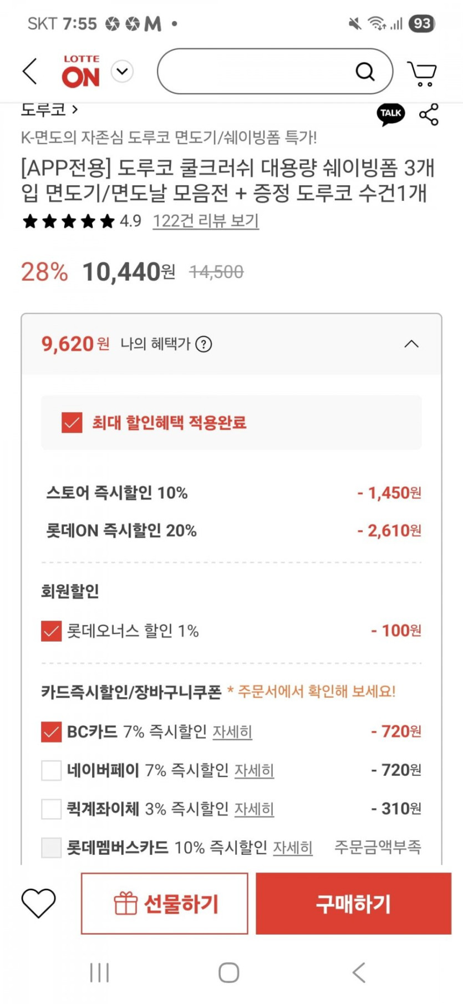Tap the 구매하기 purchase button
This screenshot has height=1004, width=463.
(x=353, y=904)
